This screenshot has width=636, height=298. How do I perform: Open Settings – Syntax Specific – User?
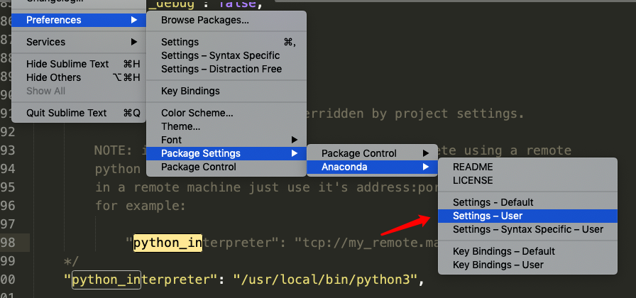coord(527,229)
